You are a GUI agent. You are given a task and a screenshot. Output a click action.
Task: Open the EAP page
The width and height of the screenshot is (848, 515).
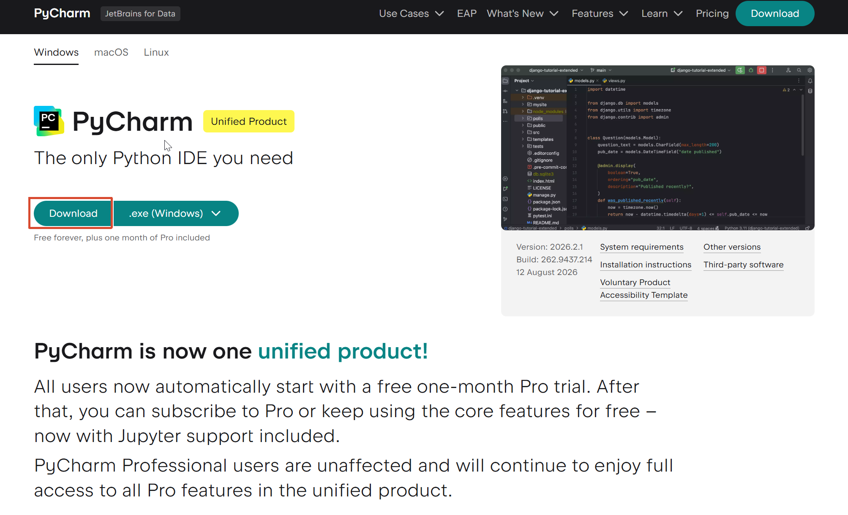467,13
